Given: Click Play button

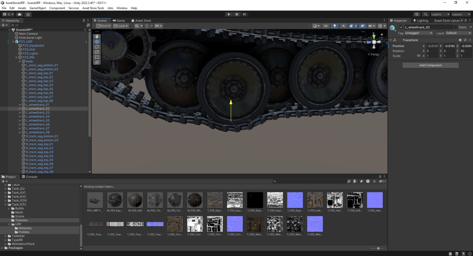Looking at the screenshot, I should click(x=229, y=14).
